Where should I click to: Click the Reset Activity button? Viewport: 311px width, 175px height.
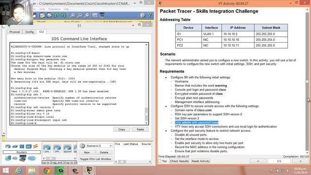point(201,161)
